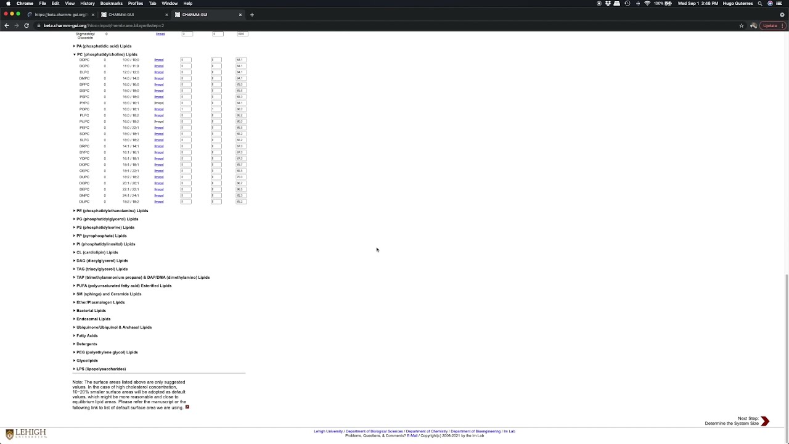Expand PS (phosphatidylserine) Lipids
The width and height of the screenshot is (789, 444).
coord(104,227)
